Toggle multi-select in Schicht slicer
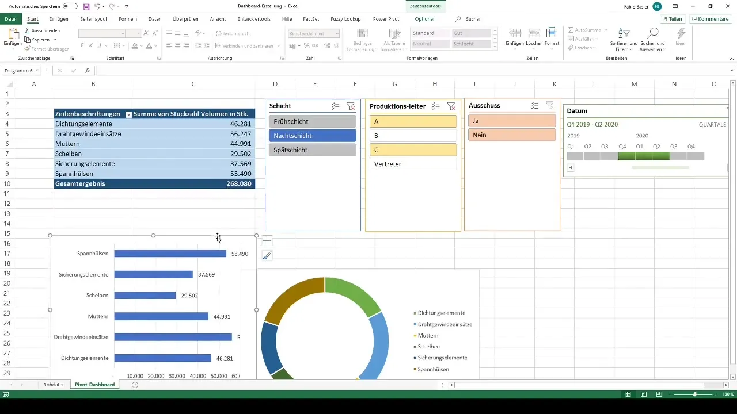The image size is (737, 414). point(336,106)
